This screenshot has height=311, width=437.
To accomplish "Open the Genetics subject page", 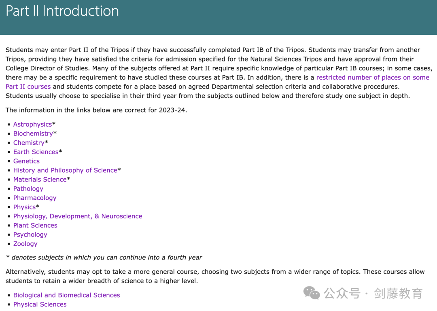I will [26, 161].
